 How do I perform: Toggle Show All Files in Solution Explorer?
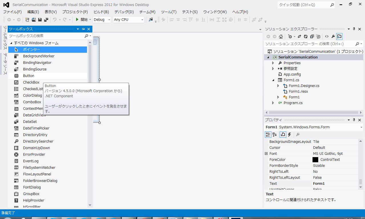318,36
